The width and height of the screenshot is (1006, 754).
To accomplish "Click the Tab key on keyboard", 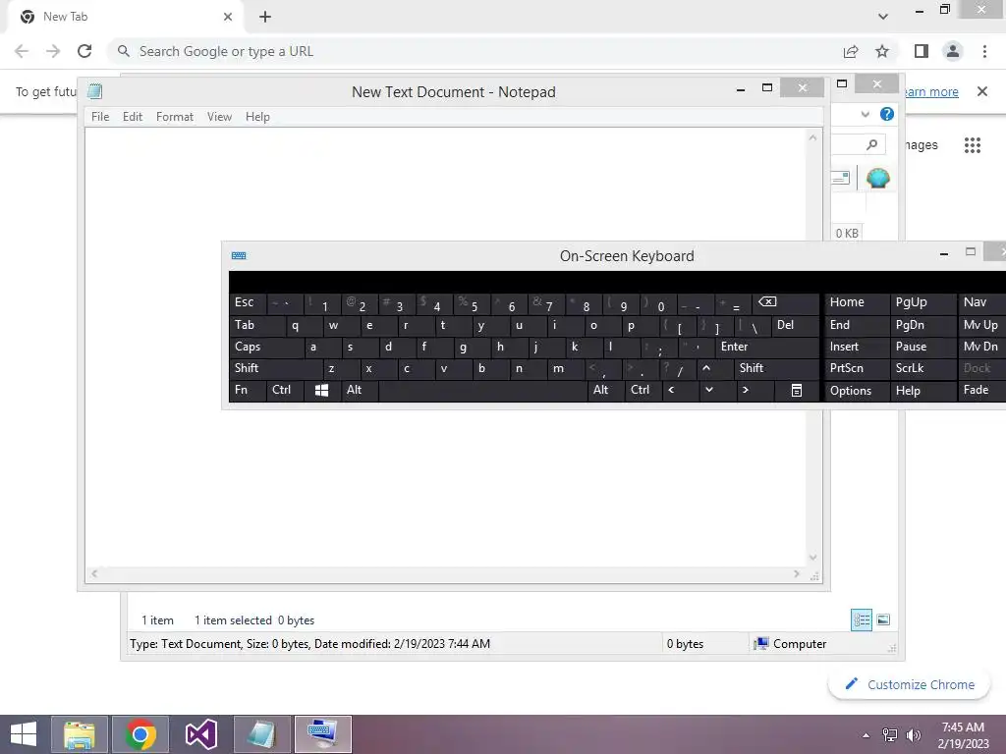I will tap(256, 325).
